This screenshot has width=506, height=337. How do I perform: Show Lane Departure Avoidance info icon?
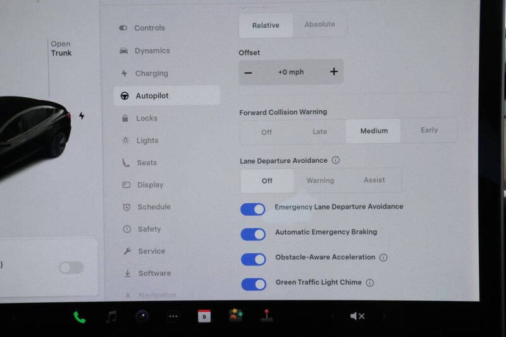click(336, 160)
